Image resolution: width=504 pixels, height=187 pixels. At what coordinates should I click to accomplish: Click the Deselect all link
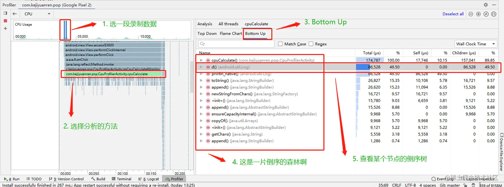[x=453, y=14]
